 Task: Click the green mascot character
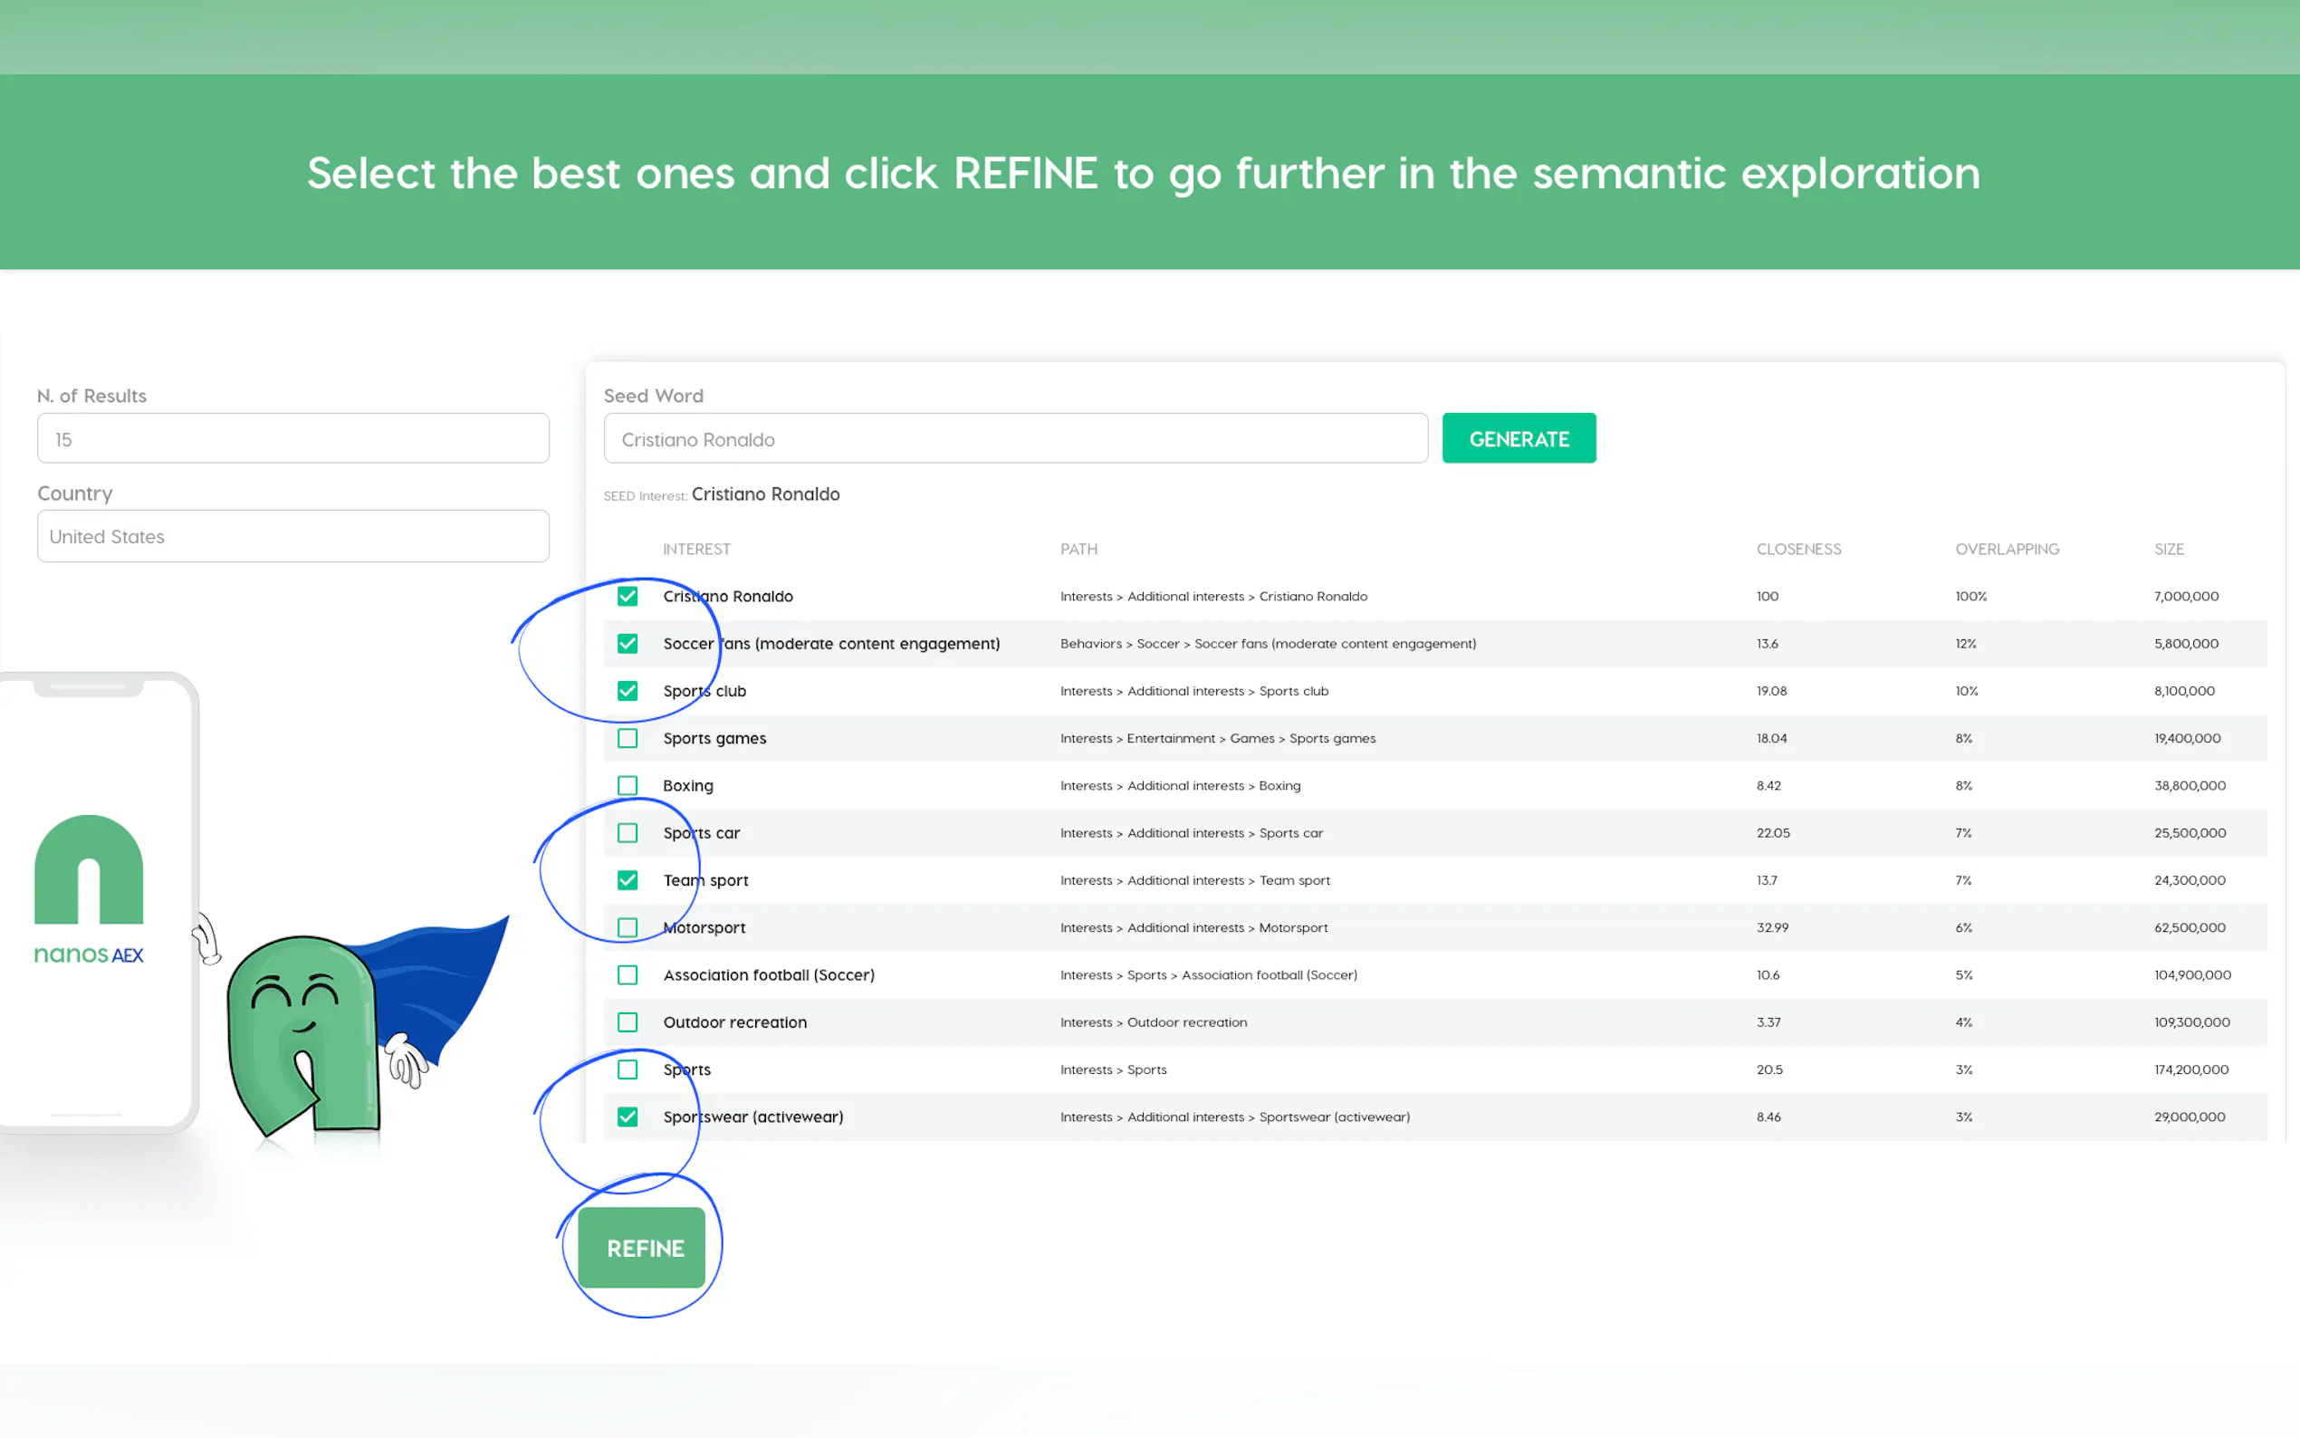pos(304,1034)
